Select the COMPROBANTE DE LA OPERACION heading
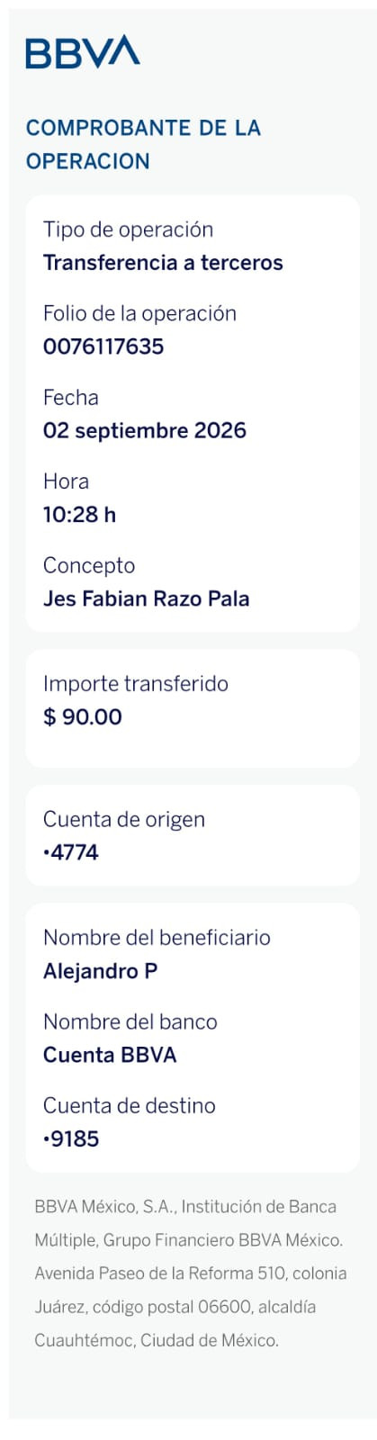 (x=143, y=145)
